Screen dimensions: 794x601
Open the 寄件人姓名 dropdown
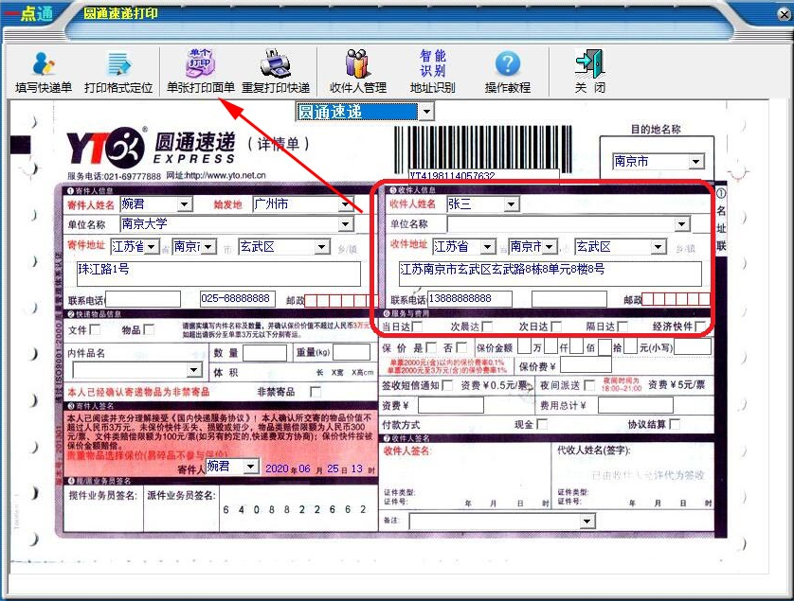point(185,204)
